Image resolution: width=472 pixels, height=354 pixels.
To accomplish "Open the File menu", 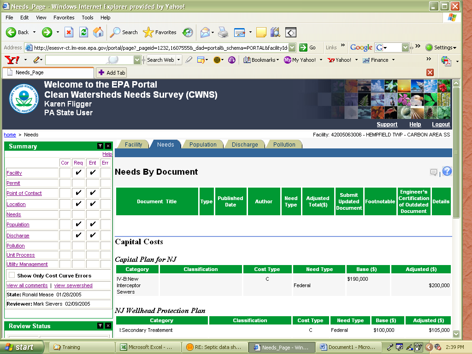I will point(9,18).
